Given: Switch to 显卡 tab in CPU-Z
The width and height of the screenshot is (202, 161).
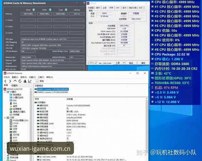Looking at the screenshot, I should point(124,8).
